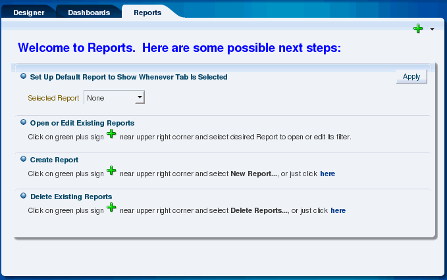
Task: Click 'Delete Existing Reports' heading text
Action: [x=71, y=197]
